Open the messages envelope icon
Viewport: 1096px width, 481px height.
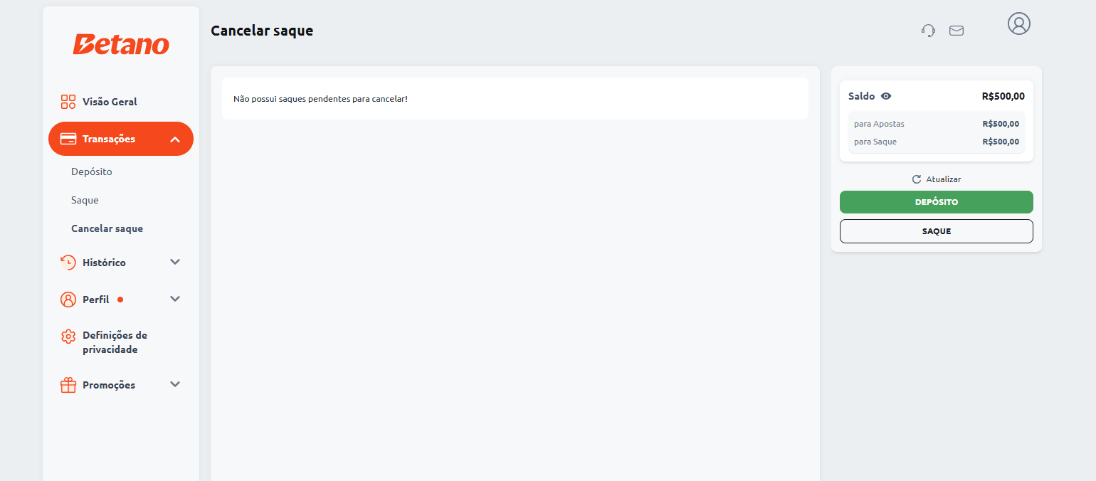point(957,31)
